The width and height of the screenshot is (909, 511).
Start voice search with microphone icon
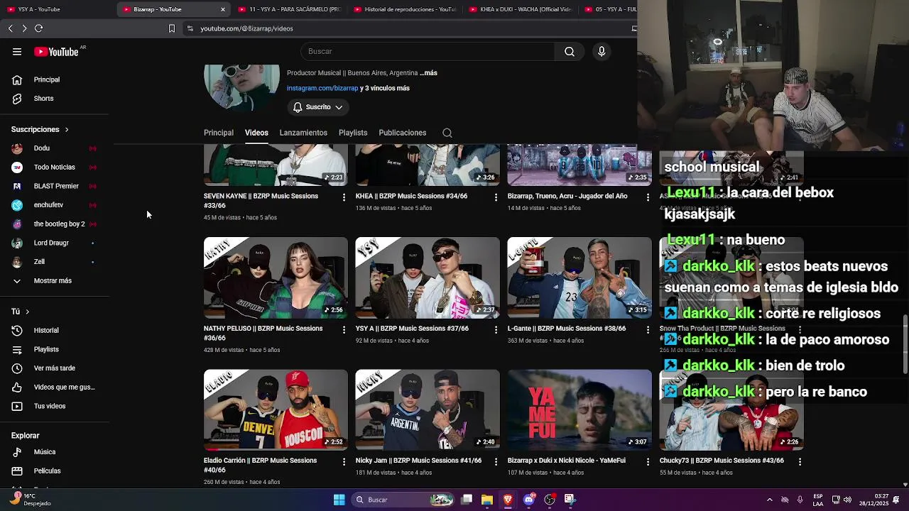click(602, 51)
